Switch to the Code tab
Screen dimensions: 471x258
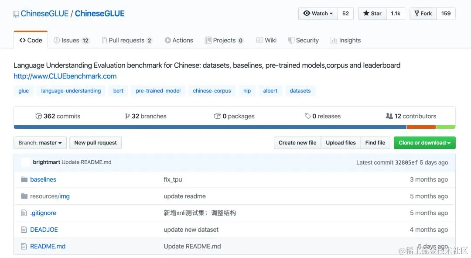point(31,40)
